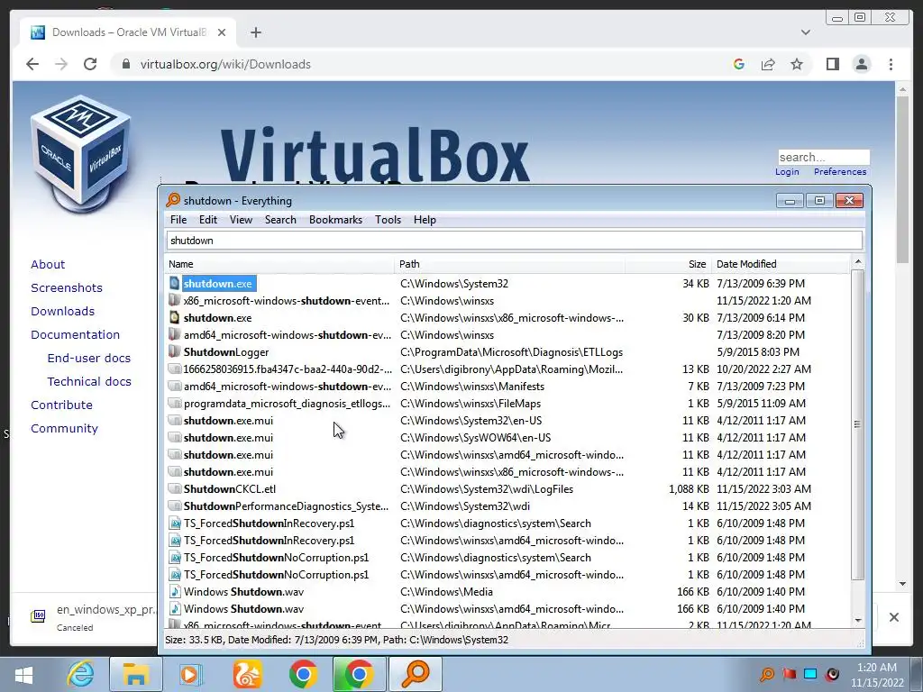Click scroll-down arrow of Everything results list
The image size is (923, 692).
coord(858,620)
